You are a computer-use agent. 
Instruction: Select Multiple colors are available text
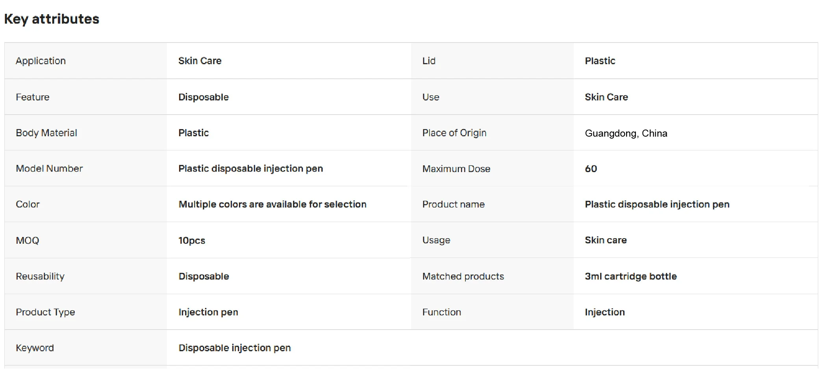click(x=272, y=204)
